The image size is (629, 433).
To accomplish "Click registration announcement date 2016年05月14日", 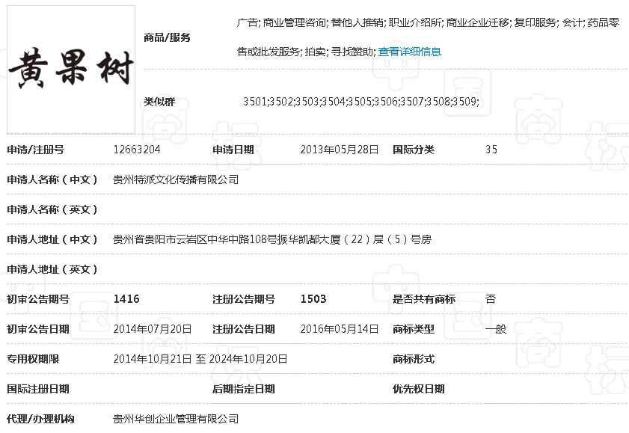I will (340, 329).
